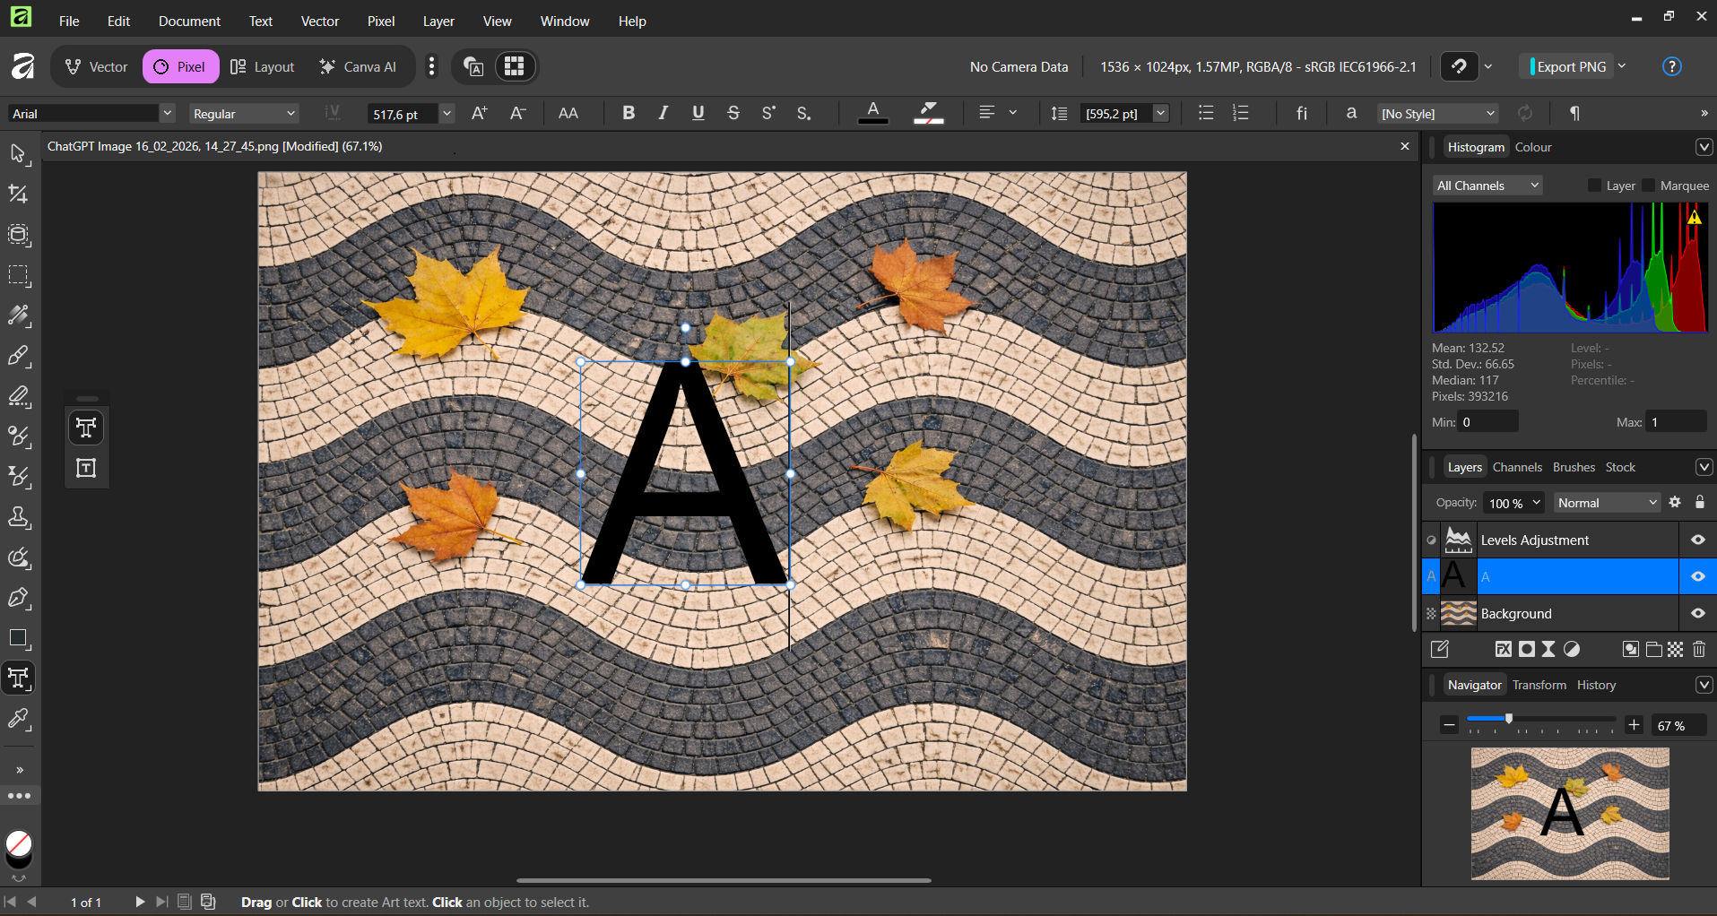This screenshot has width=1717, height=916.
Task: Enable the Marquee checkbox in Histogram
Action: coord(1648,186)
